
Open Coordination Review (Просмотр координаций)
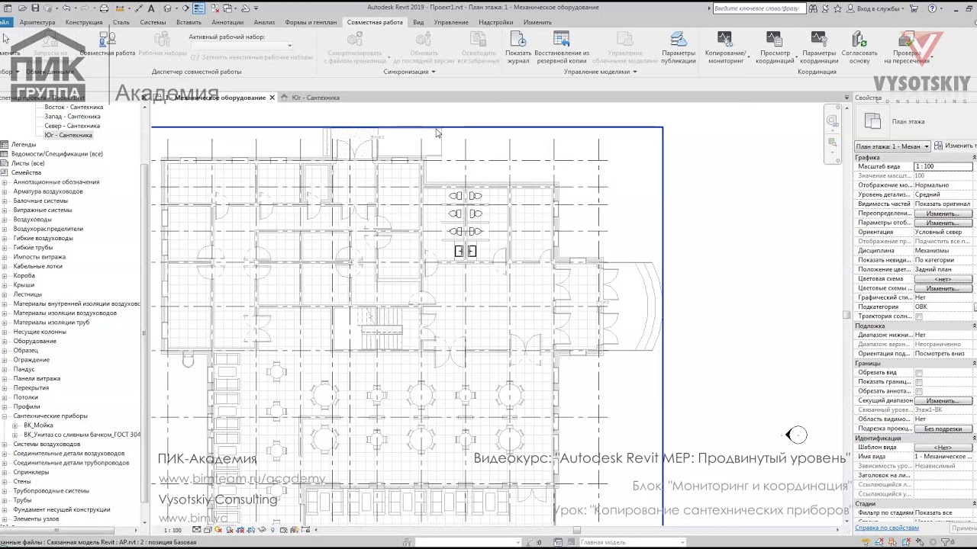775,47
